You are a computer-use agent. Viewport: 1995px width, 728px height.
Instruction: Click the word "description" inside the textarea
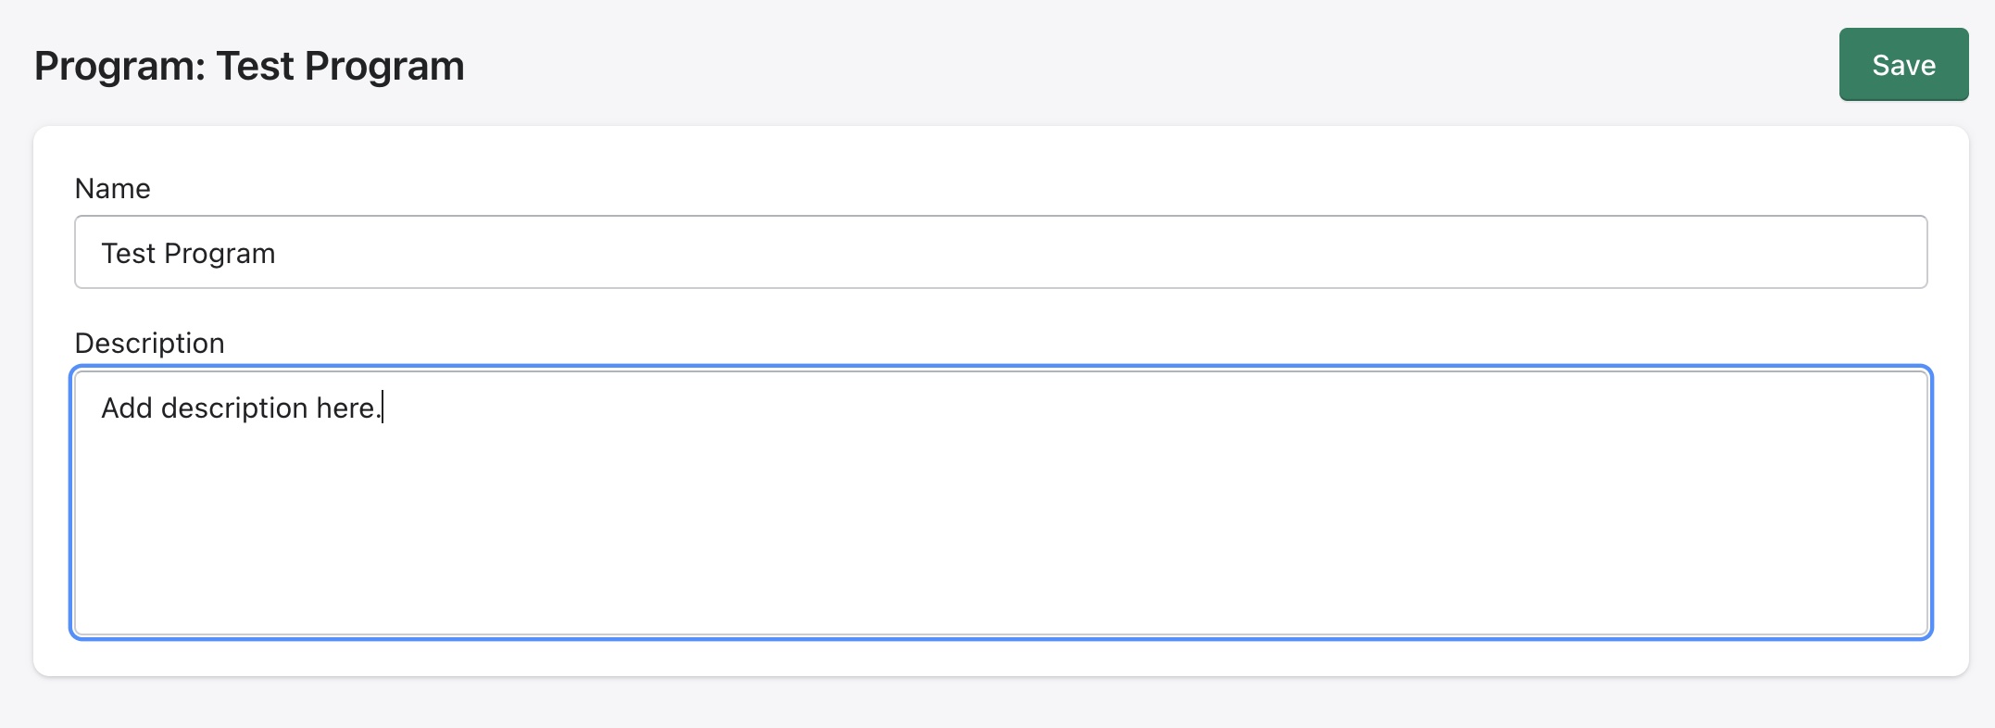[233, 408]
